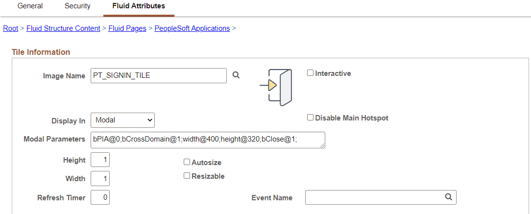Open the Event Name lookup magnifier

[448, 197]
